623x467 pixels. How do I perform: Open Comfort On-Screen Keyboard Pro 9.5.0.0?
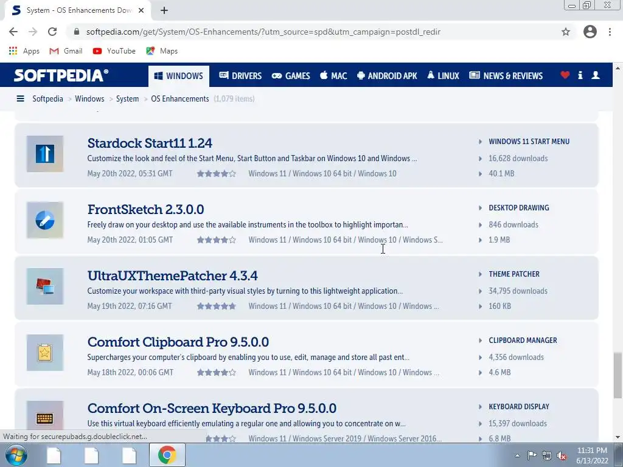[212, 408]
